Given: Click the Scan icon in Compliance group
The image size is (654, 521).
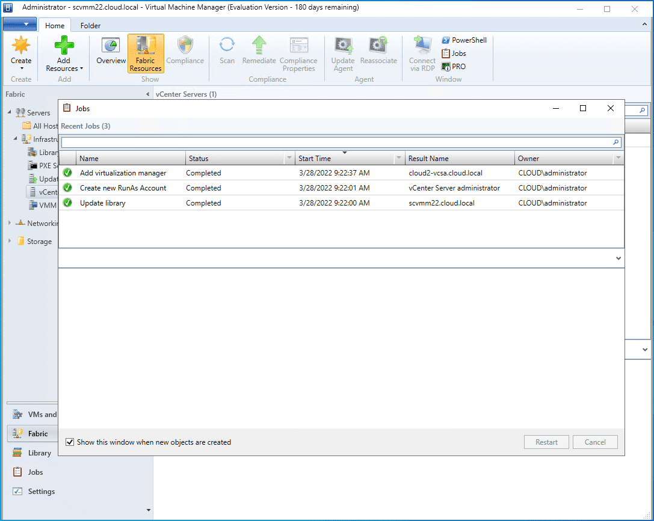Looking at the screenshot, I should 227,45.
